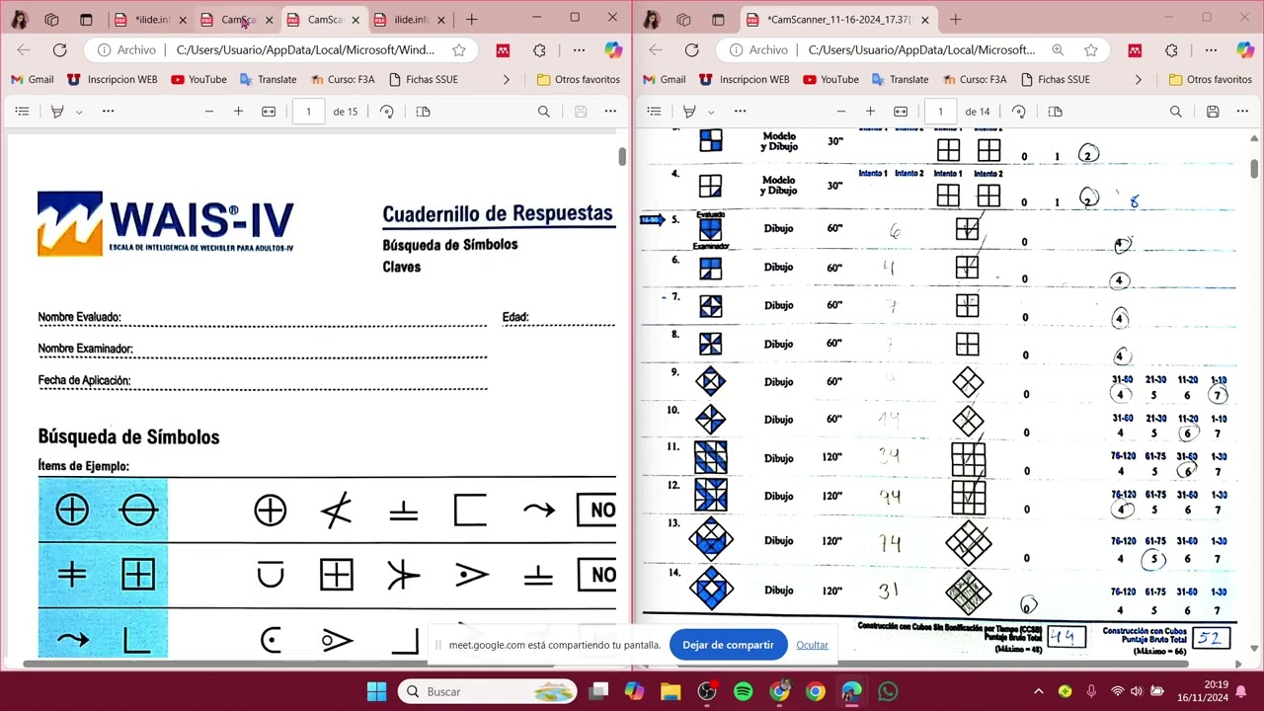
Task: Click Dejar de compartir button
Action: coord(728,645)
